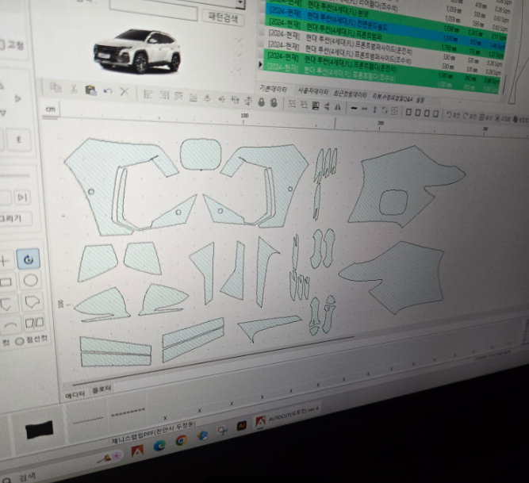Switch to 사용자데이터 tab
The image size is (529, 483).
tap(312, 92)
